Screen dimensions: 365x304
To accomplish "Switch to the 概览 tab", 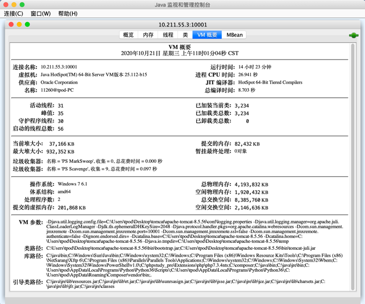I will pos(129,35).
